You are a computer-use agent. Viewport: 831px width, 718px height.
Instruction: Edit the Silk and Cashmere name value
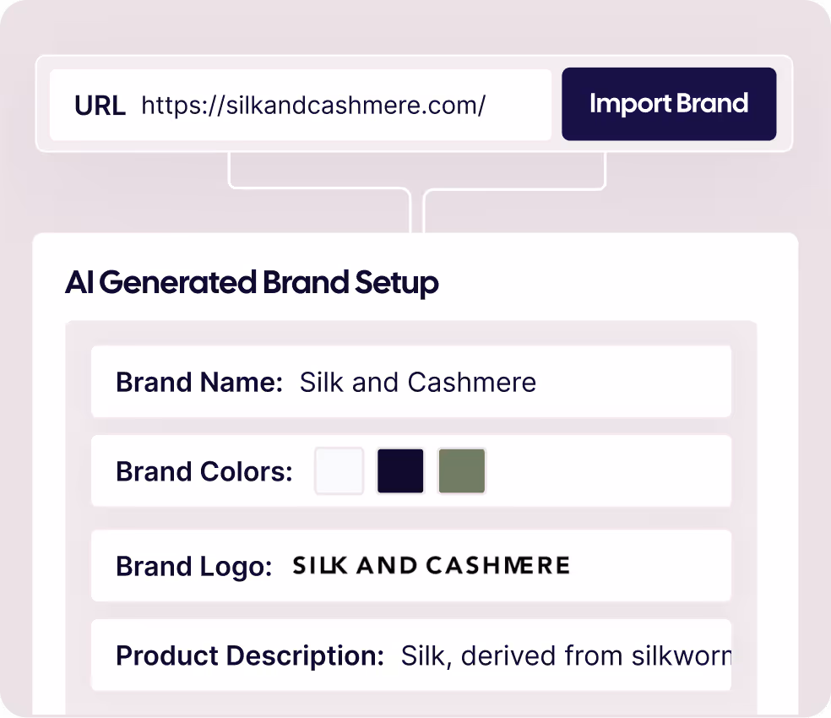click(416, 383)
